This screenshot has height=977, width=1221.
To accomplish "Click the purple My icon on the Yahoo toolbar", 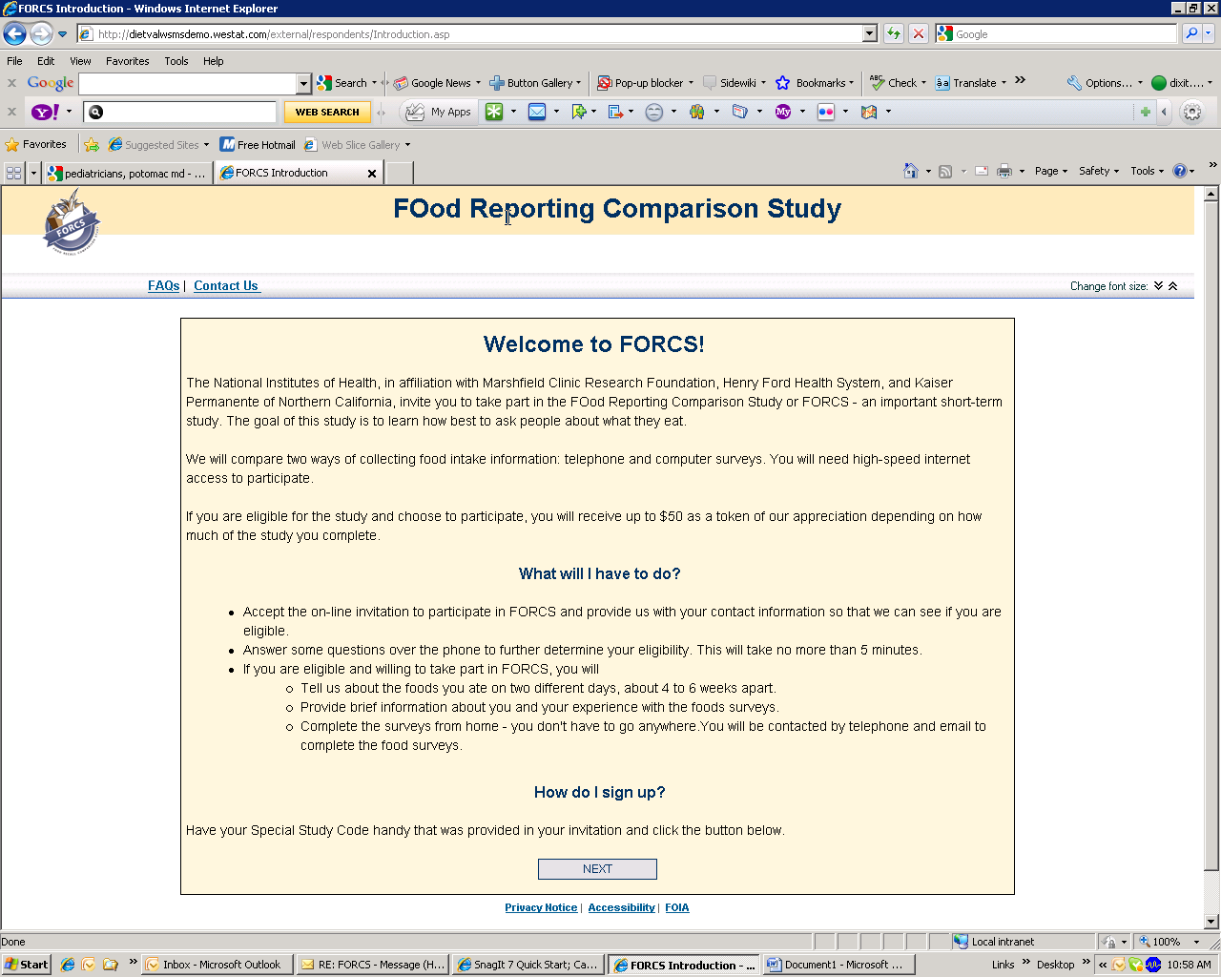I will pos(783,112).
